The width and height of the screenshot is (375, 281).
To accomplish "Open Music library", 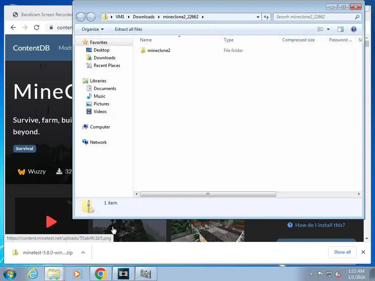I will point(99,96).
